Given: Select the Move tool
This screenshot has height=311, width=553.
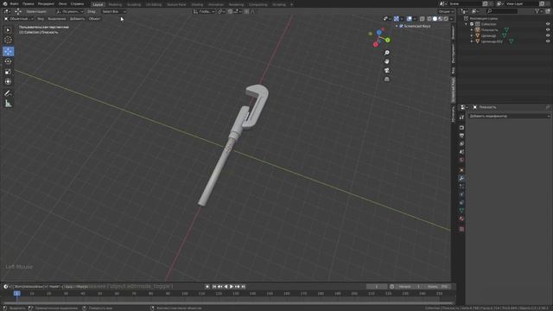Looking at the screenshot, I should (x=8, y=52).
